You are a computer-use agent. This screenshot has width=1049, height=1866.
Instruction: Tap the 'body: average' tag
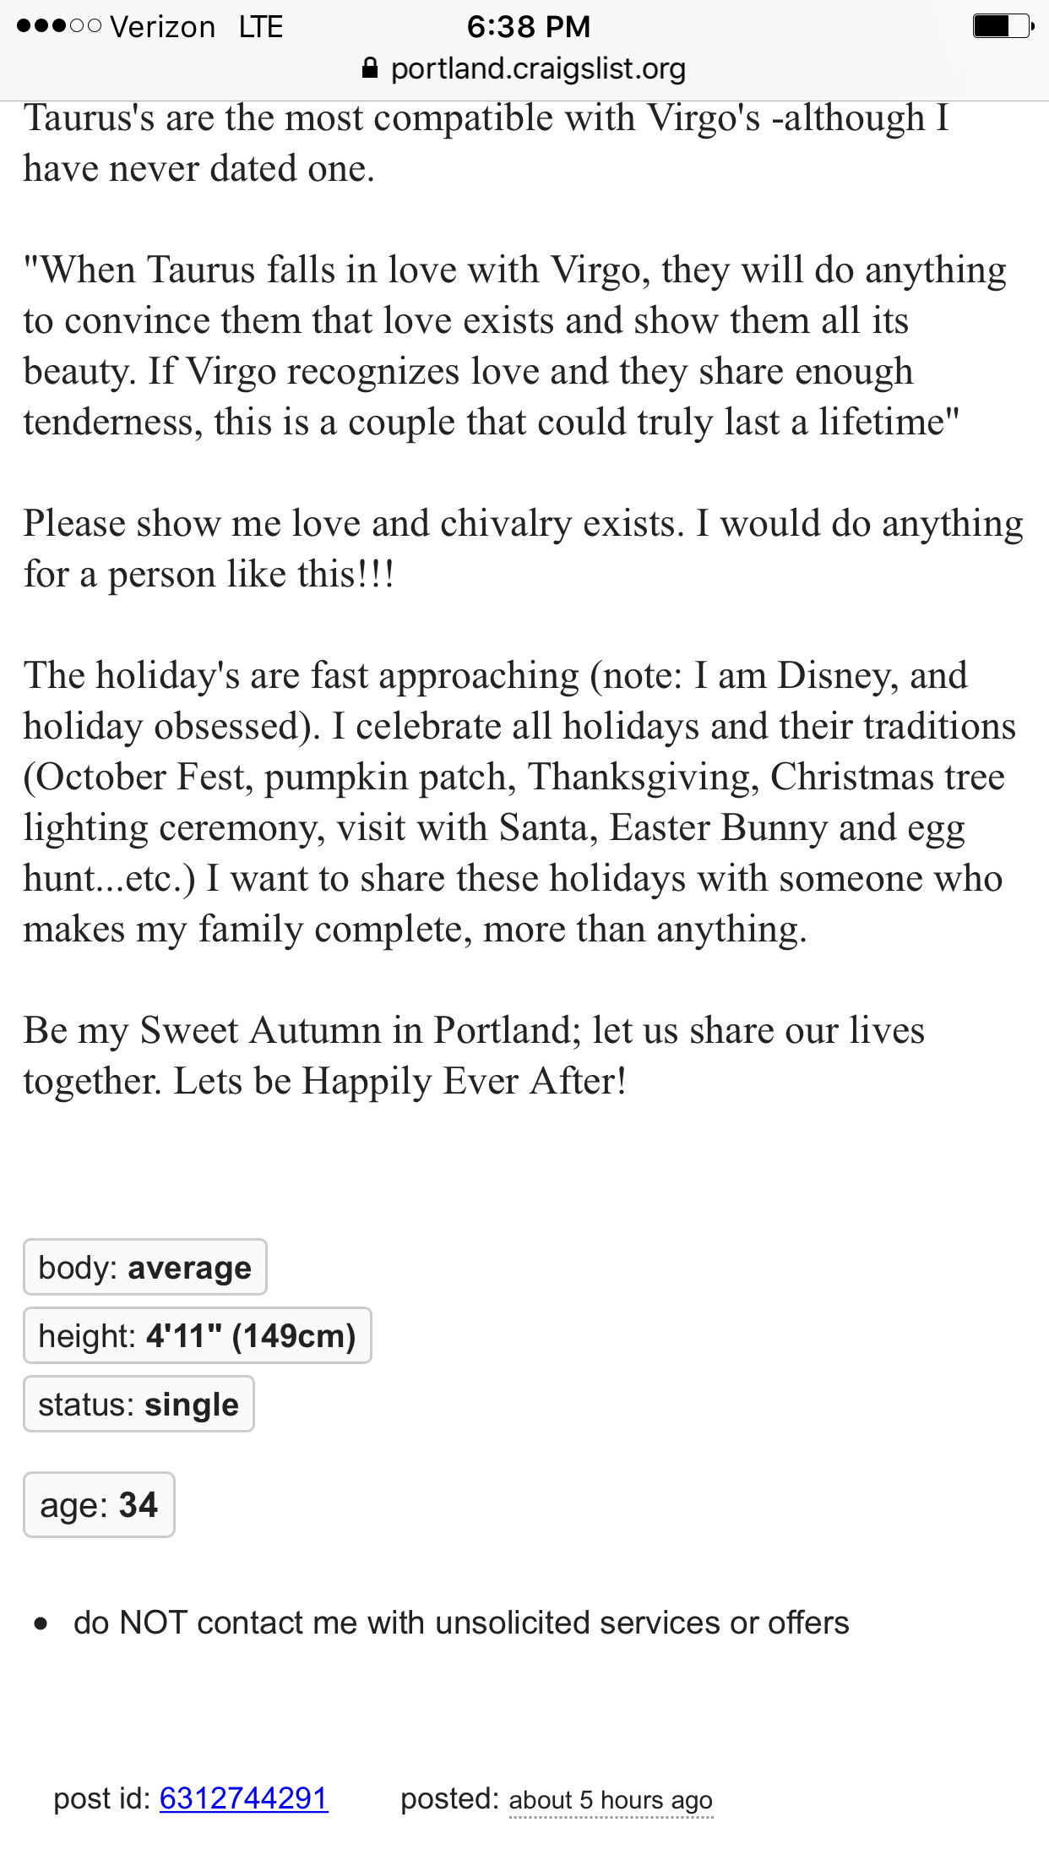click(145, 1267)
